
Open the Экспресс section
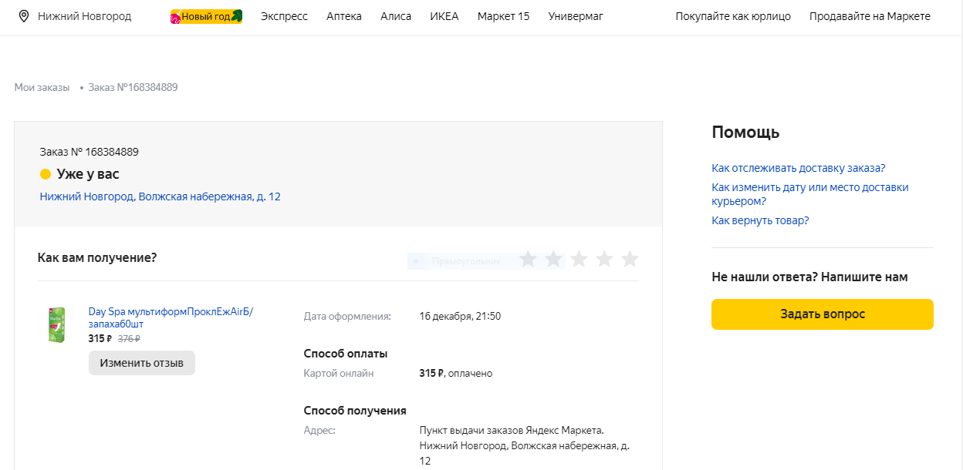pyautogui.click(x=284, y=15)
